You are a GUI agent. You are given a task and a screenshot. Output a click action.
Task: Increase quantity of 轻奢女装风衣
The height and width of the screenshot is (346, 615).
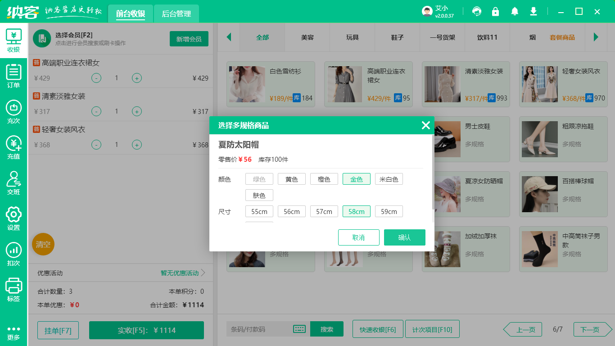137,145
